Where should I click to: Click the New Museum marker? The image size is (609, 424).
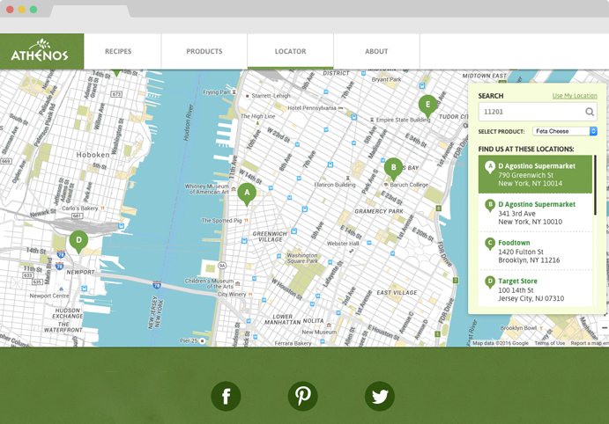click(329, 325)
